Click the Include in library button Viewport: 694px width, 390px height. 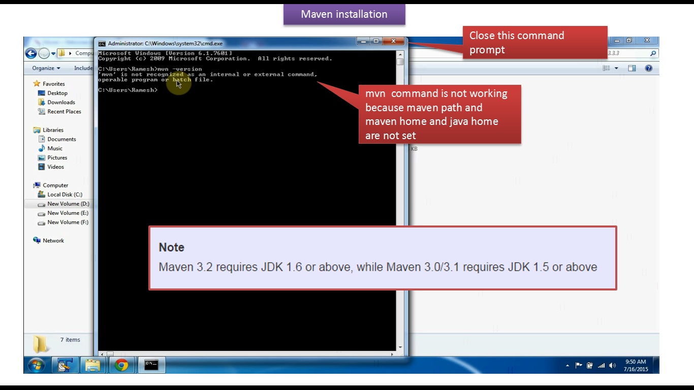point(83,68)
